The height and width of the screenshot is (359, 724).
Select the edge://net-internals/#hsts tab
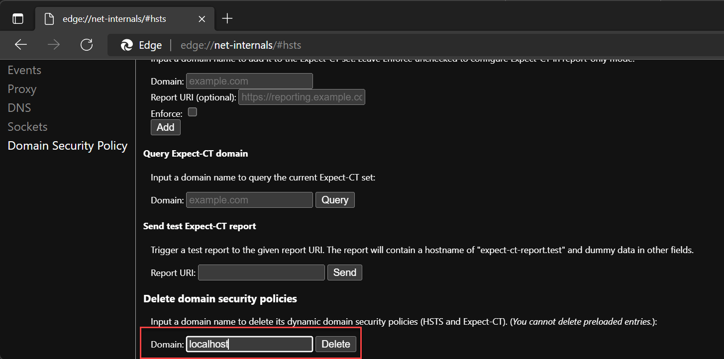click(114, 19)
